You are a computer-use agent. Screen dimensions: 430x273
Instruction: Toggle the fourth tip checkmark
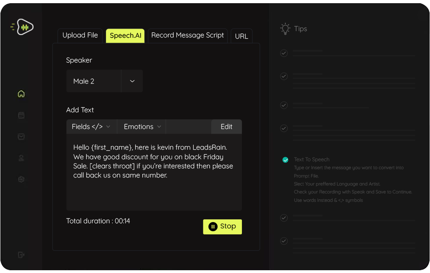[x=284, y=128]
